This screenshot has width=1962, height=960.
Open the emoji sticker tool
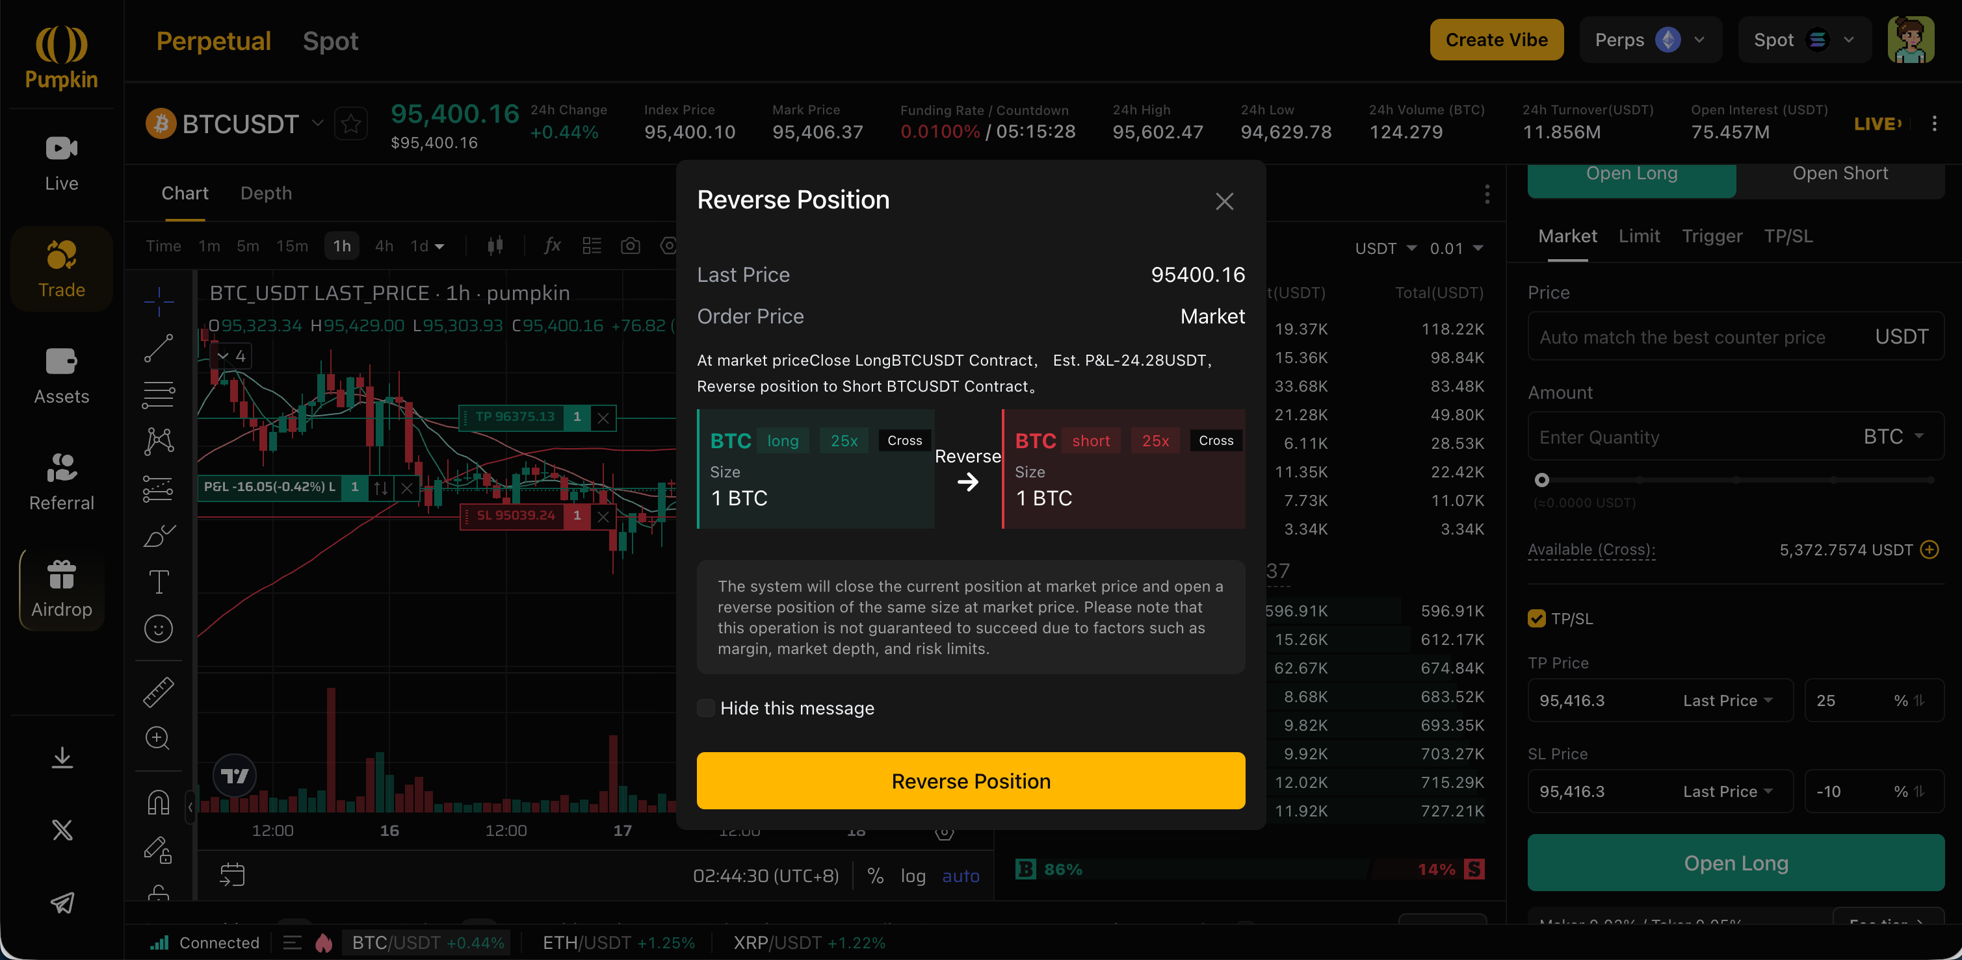[x=159, y=629]
